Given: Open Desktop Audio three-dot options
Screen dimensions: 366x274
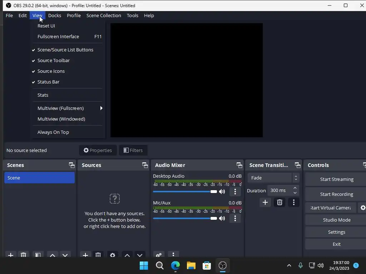Looking at the screenshot, I should (x=235, y=192).
